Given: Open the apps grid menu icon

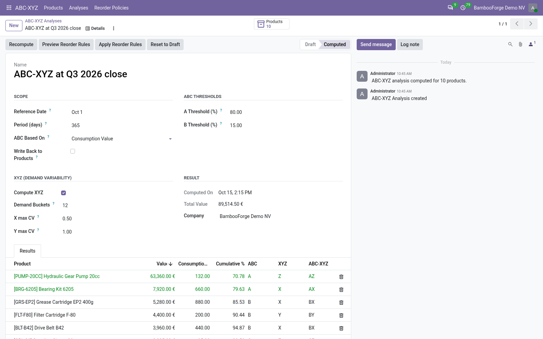Looking at the screenshot, I should point(9,7).
